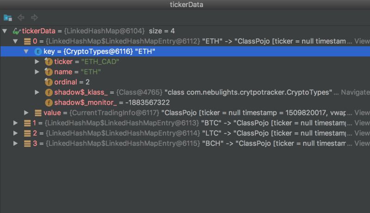Screen dimensions: 370x213
Task: Click the list icon of entry 0
Action: coord(27,41)
